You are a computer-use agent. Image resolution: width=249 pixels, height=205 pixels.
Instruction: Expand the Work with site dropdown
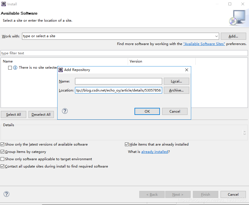(217, 36)
